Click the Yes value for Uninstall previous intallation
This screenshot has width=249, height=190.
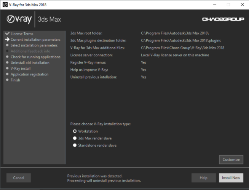[x=144, y=77]
